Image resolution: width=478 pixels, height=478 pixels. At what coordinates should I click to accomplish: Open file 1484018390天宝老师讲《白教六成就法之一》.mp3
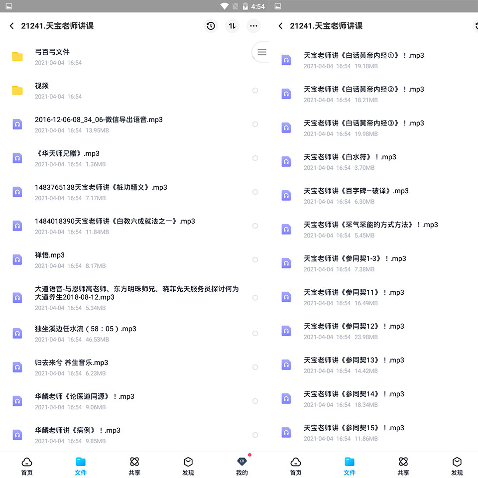pyautogui.click(x=134, y=226)
